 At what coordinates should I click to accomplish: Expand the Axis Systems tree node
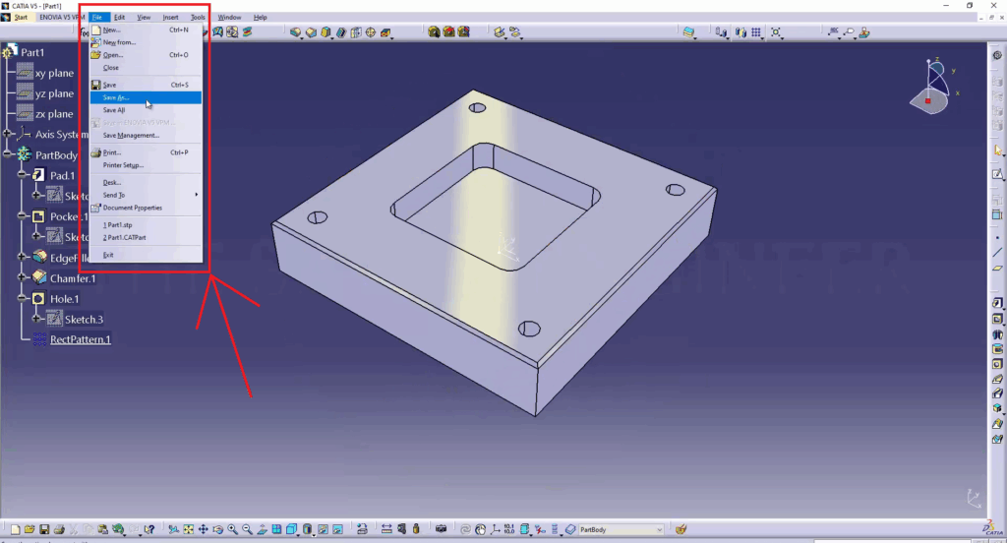point(9,134)
